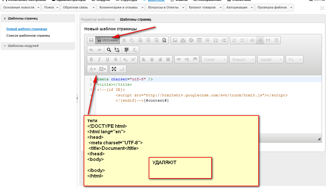Insert an image using the Image icon
326x188 pixels.
[175, 40]
